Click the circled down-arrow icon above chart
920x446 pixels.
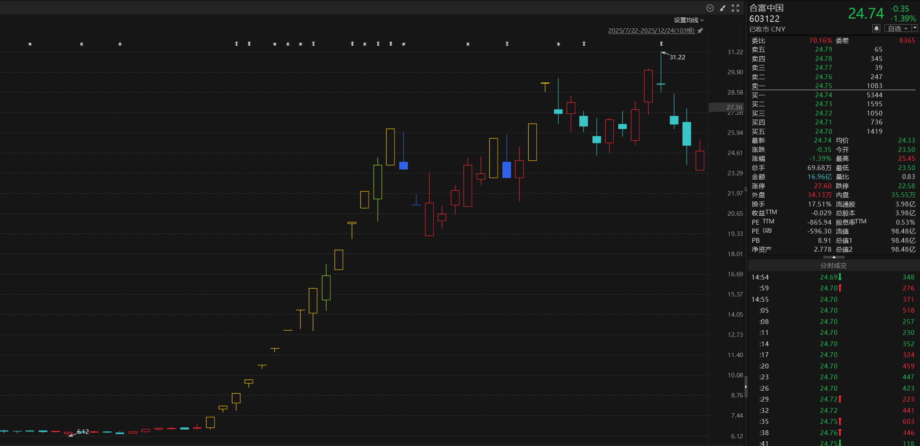pos(710,8)
